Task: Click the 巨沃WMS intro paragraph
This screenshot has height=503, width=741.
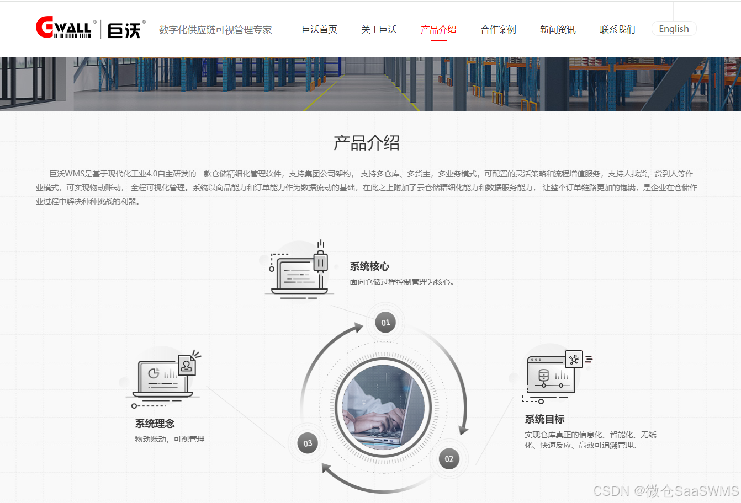Action: (367, 188)
